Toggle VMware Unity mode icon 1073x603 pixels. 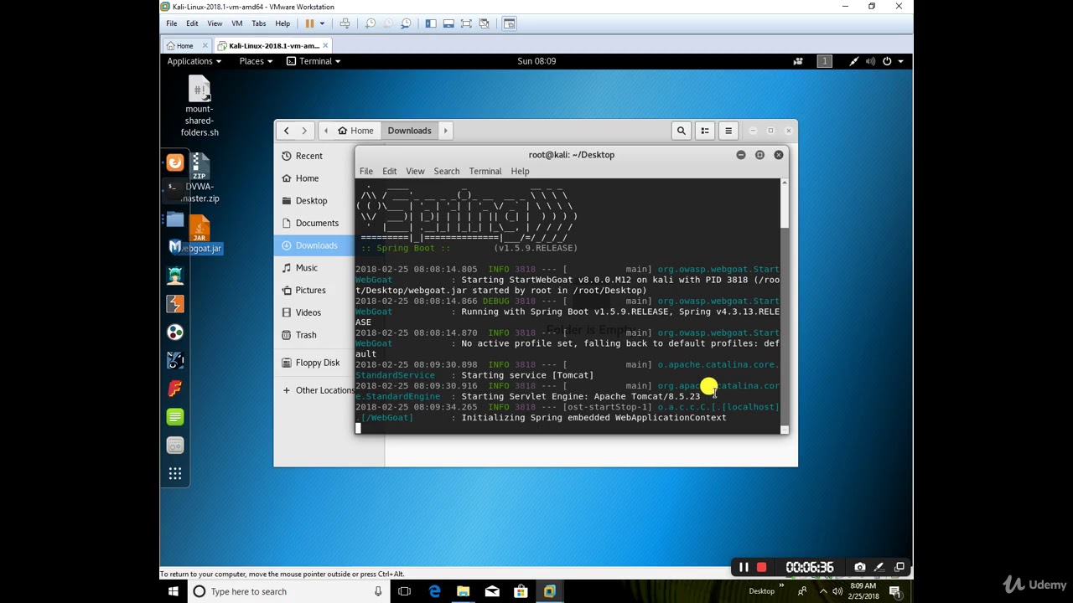coord(484,23)
